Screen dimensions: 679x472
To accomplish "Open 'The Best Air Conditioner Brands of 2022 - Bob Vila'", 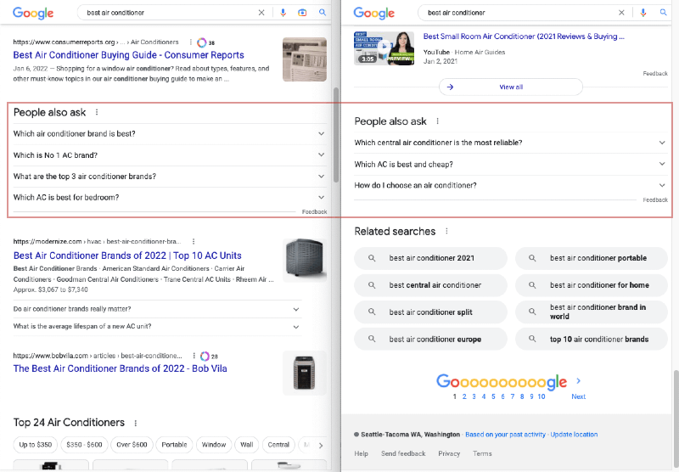I will pos(120,368).
